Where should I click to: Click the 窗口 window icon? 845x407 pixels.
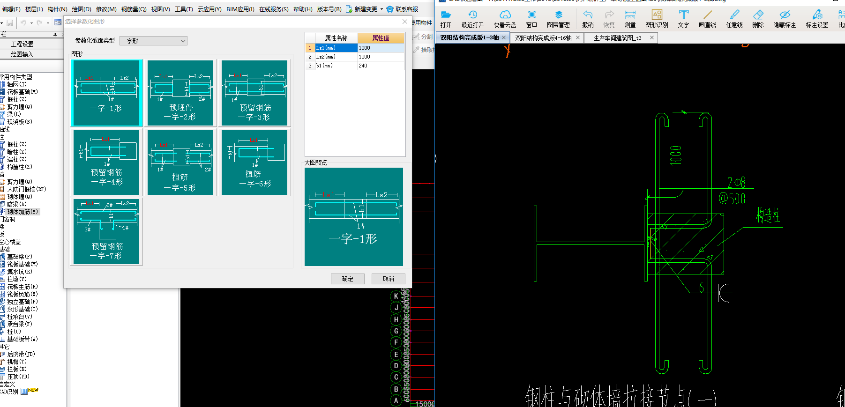(531, 19)
